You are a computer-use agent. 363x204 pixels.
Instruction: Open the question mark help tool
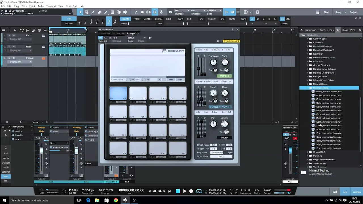[x=136, y=12]
